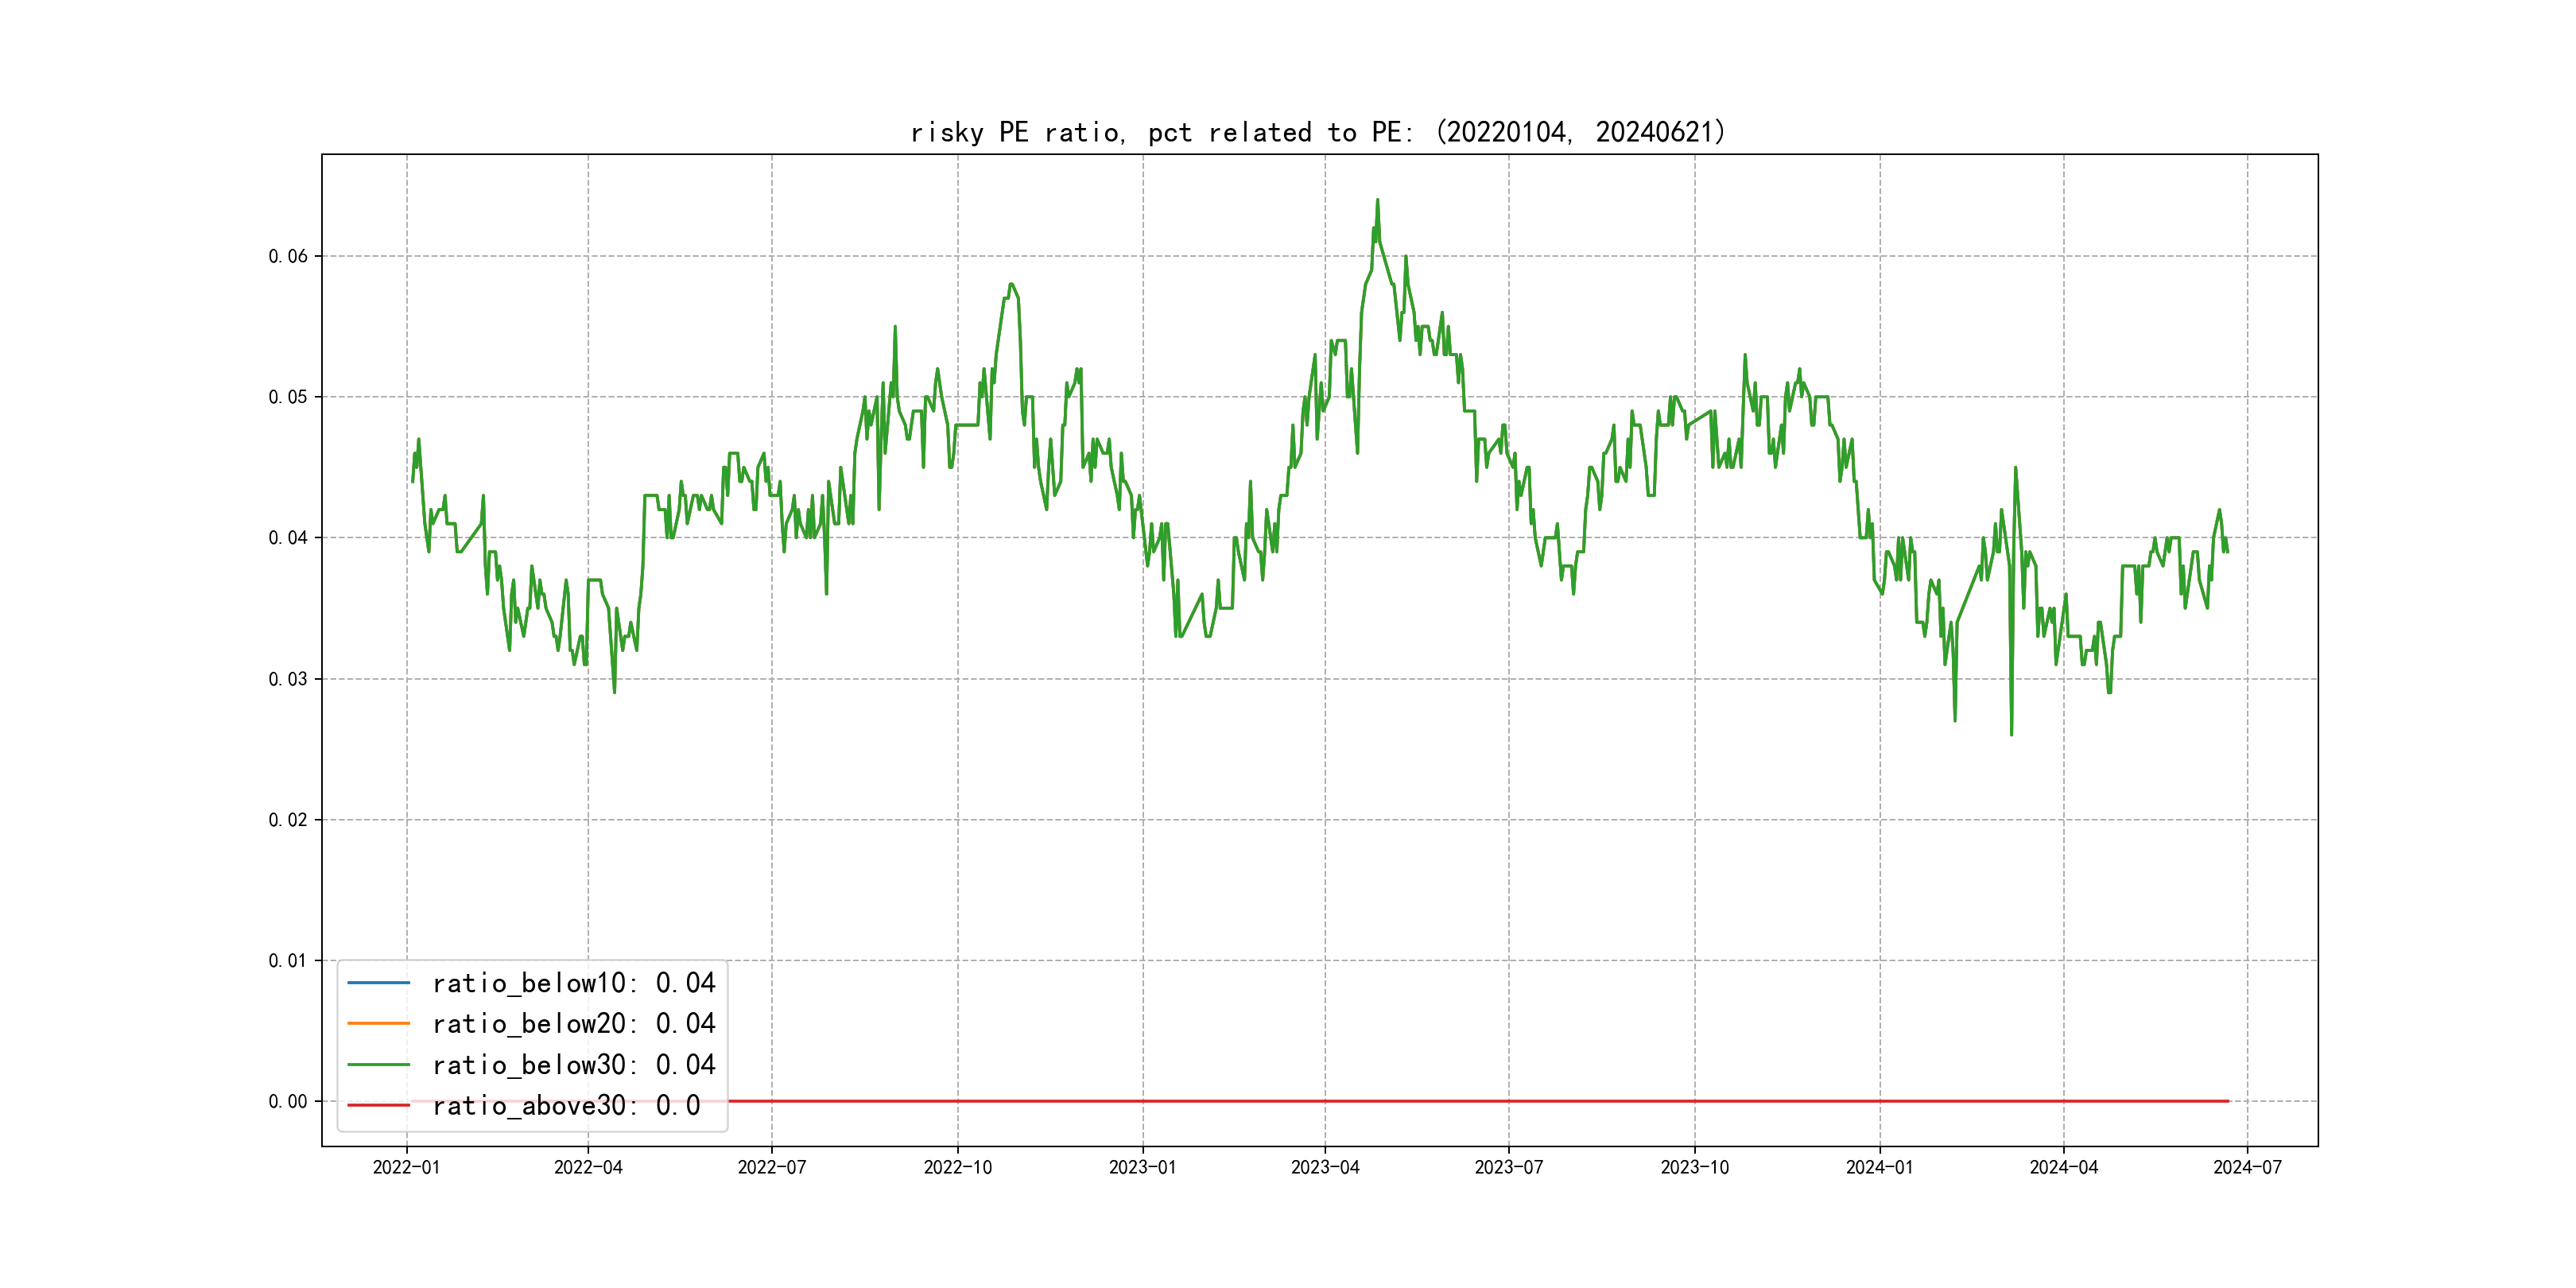
Task: Click the highest peak of the green line
Action: click(1377, 200)
